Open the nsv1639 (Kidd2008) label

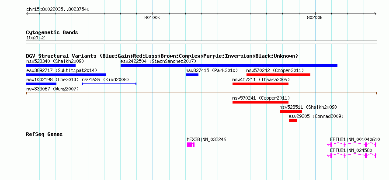tap(105, 80)
